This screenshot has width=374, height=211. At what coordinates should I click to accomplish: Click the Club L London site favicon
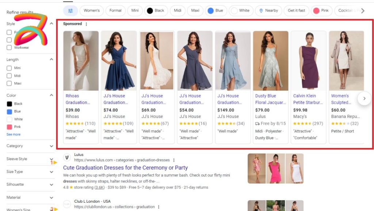(x=67, y=204)
